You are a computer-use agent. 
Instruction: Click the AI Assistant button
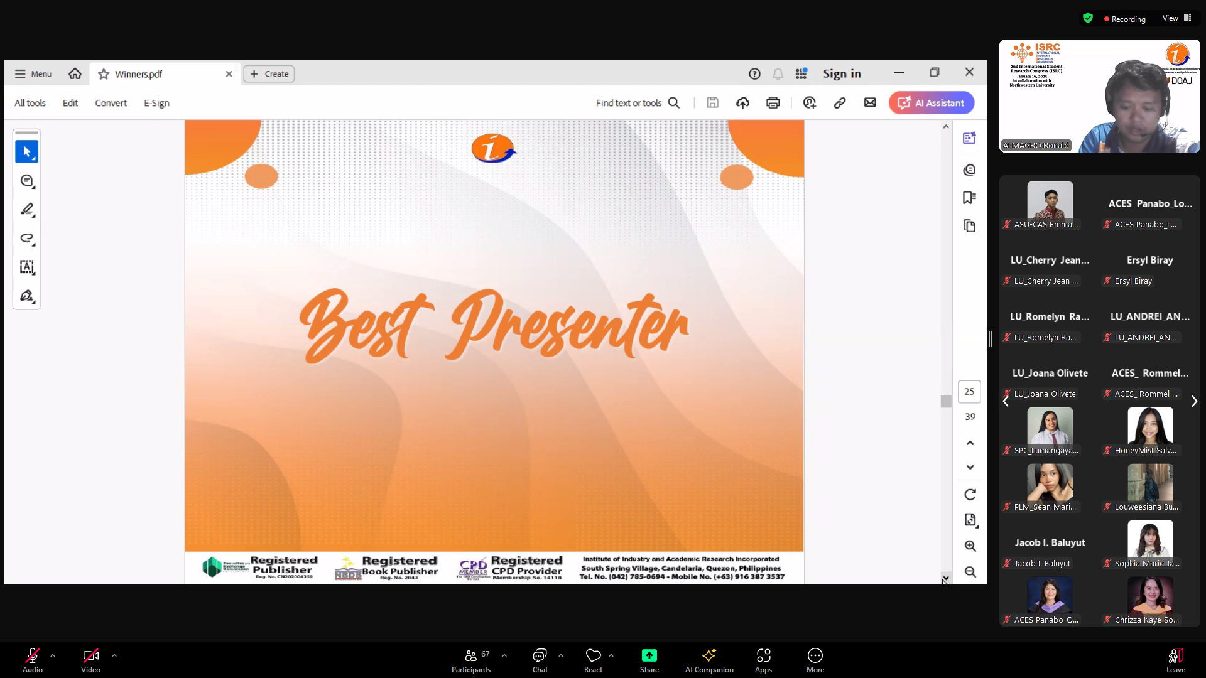[932, 103]
